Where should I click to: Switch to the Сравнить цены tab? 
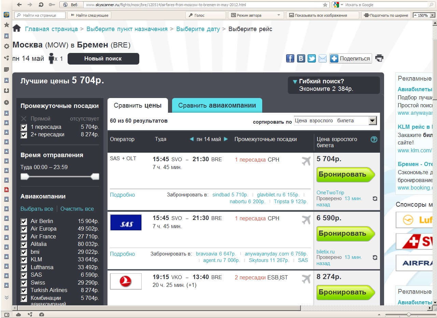pos(138,106)
